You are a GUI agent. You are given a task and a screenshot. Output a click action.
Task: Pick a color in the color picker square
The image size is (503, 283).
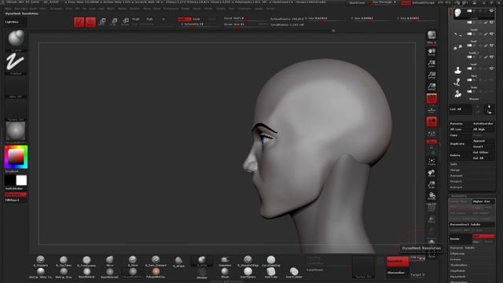tap(16, 157)
